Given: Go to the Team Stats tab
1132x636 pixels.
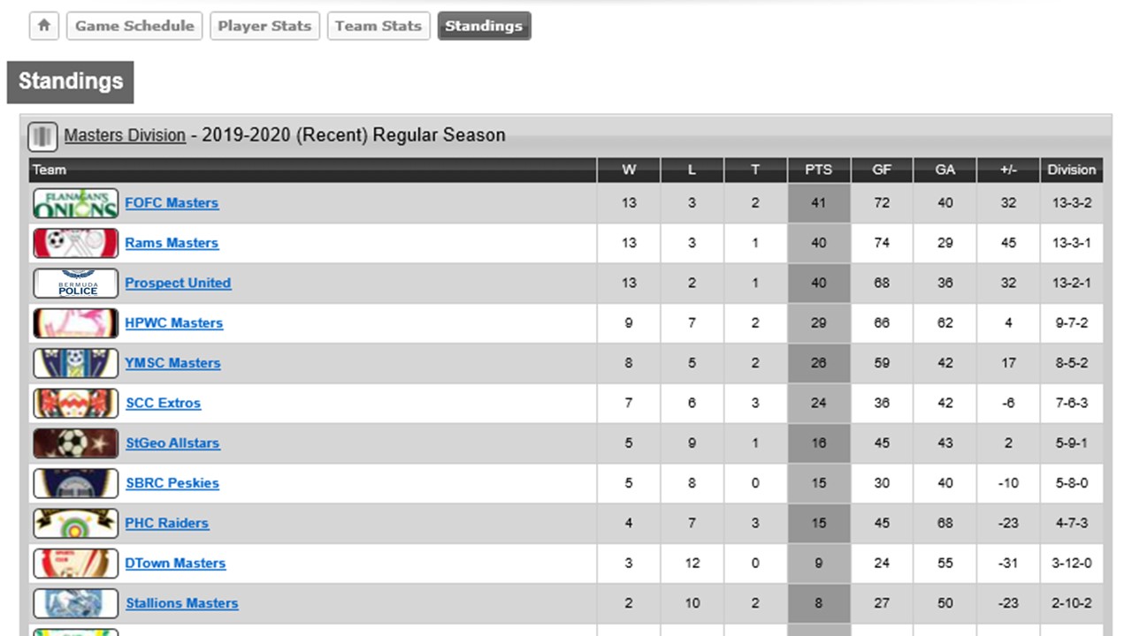Looking at the screenshot, I should click(379, 26).
